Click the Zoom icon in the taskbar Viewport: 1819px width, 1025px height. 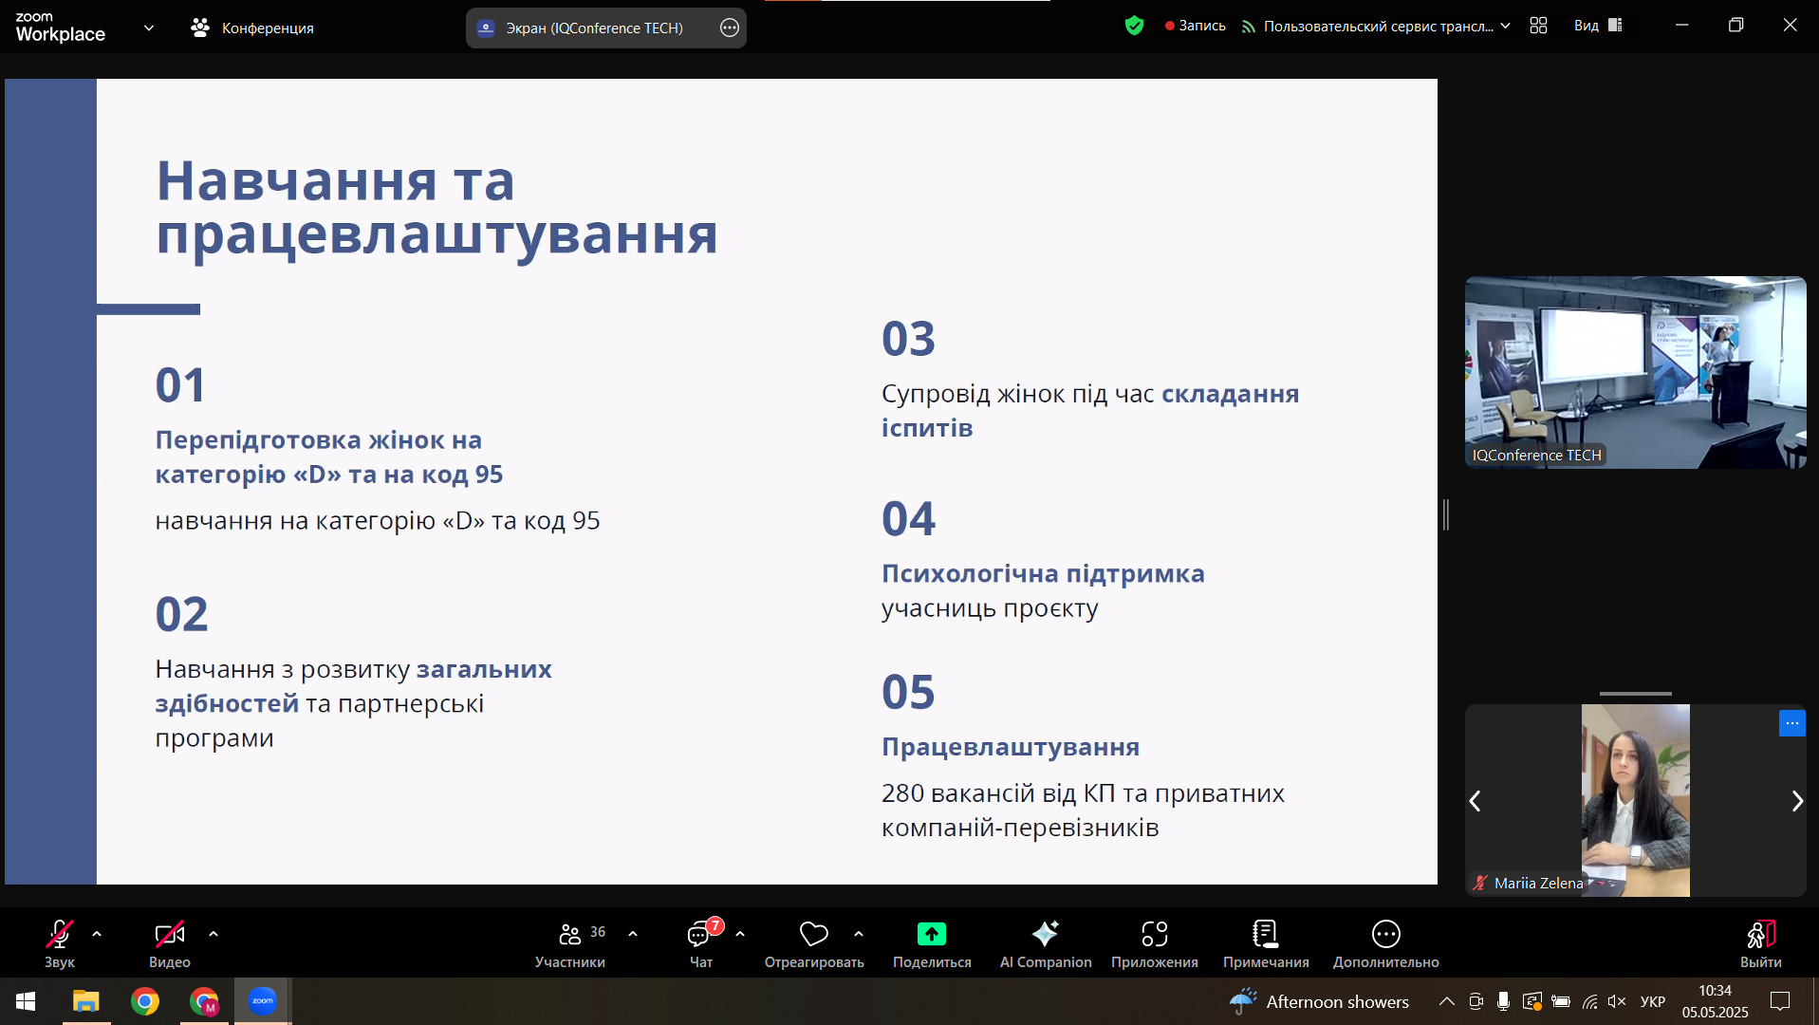click(263, 1001)
